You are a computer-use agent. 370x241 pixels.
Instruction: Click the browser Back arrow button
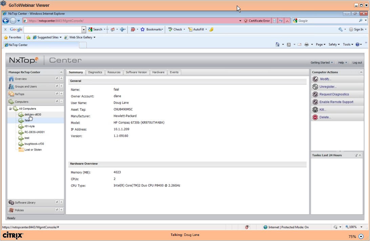point(6,21)
